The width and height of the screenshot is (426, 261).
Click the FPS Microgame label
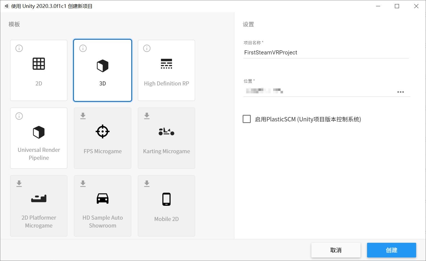(x=103, y=151)
